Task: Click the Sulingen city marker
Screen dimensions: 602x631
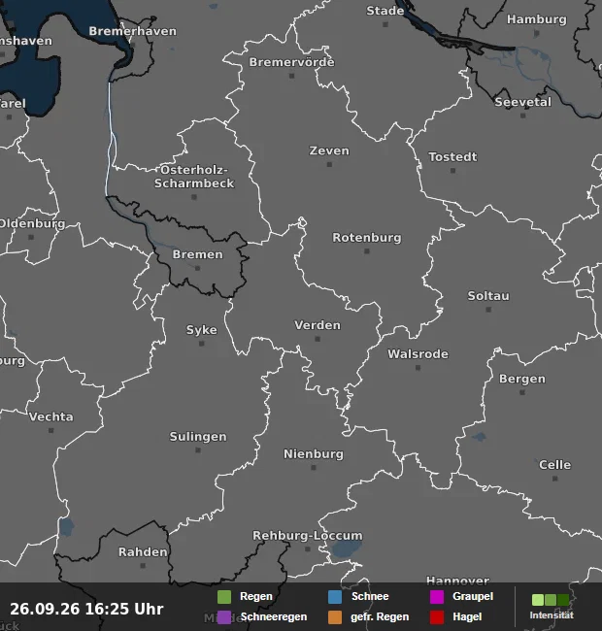Action: [198, 449]
